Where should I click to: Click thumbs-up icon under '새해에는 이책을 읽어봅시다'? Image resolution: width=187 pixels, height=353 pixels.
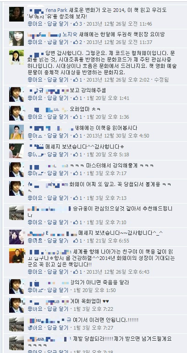pos(76,136)
